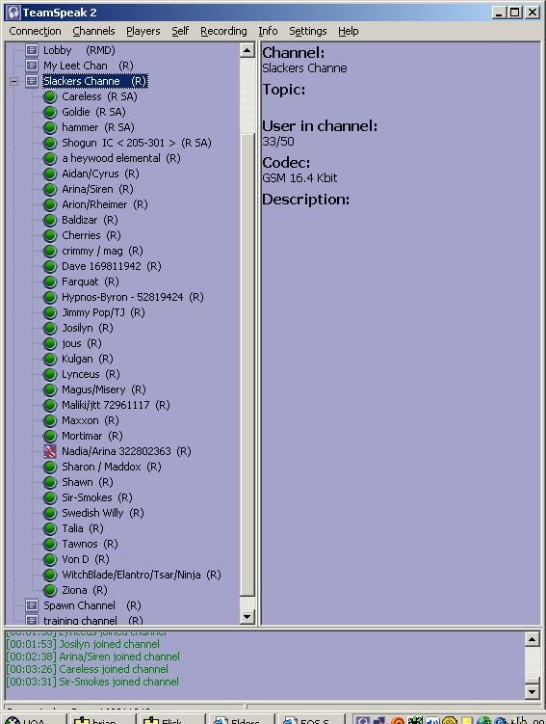Image resolution: width=546 pixels, height=724 pixels.
Task: Click the green status icon beside Von D
Action: [x=50, y=559]
